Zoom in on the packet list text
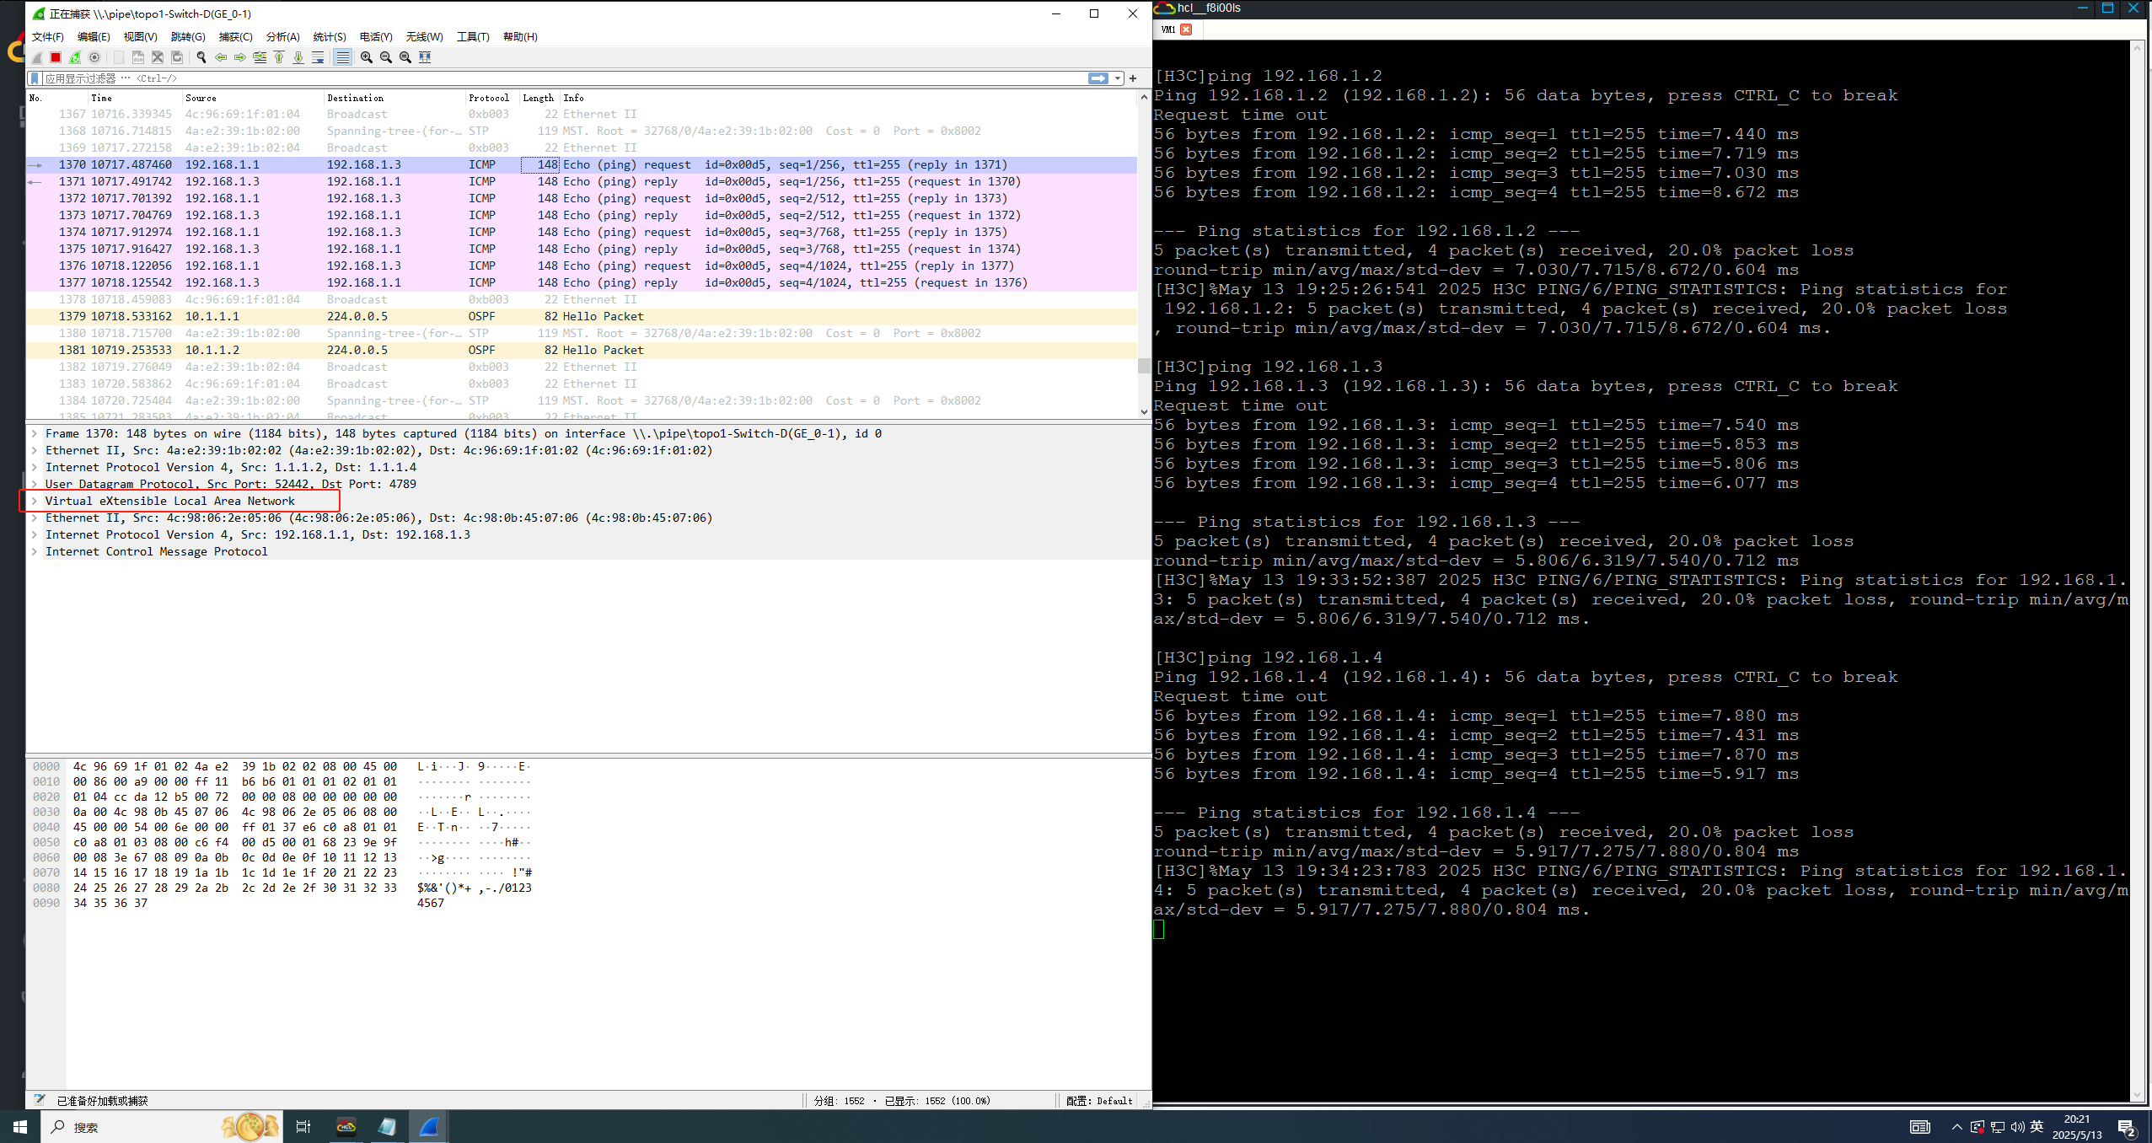This screenshot has height=1143, width=2152. click(367, 57)
